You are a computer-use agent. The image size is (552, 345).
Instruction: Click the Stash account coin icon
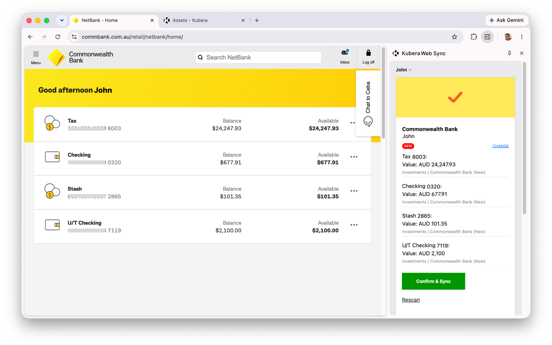coord(52,191)
